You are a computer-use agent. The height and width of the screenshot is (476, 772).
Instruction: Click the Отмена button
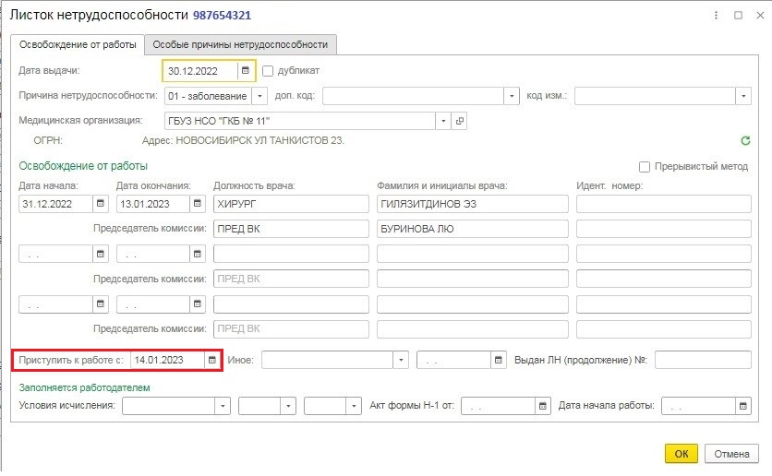[731, 454]
